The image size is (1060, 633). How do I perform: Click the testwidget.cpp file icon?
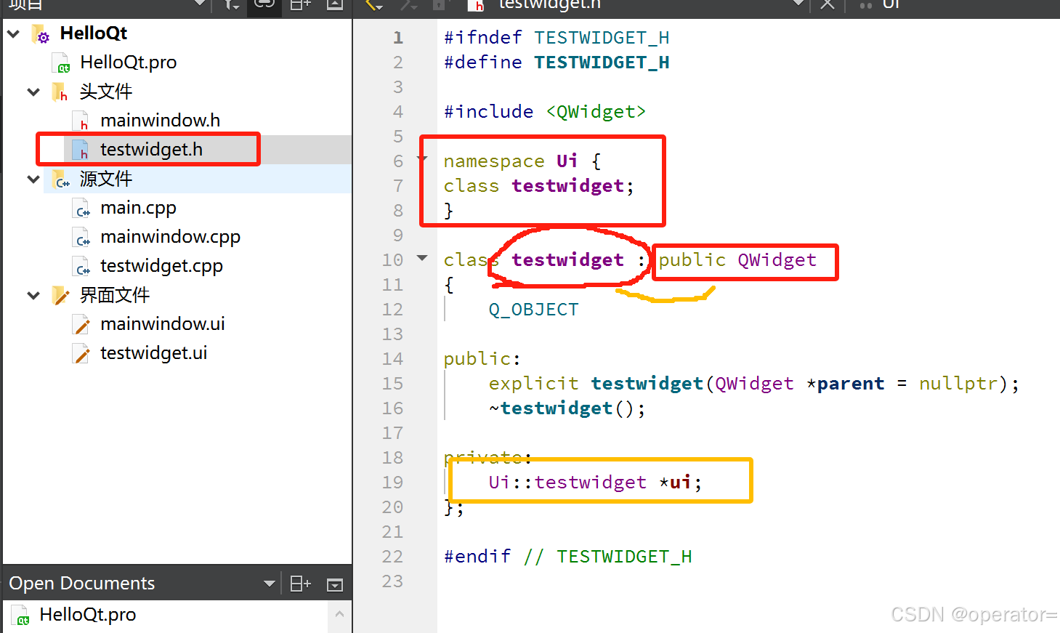click(81, 267)
